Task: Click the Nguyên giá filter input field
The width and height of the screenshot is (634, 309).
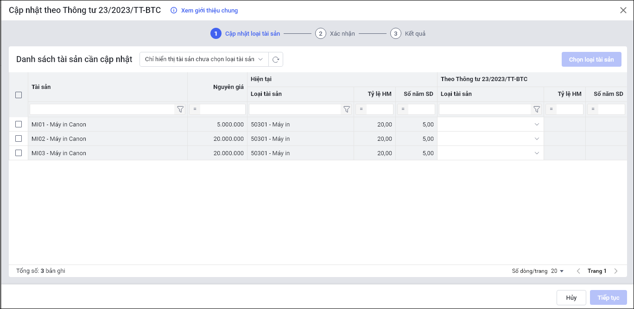Action: [222, 109]
